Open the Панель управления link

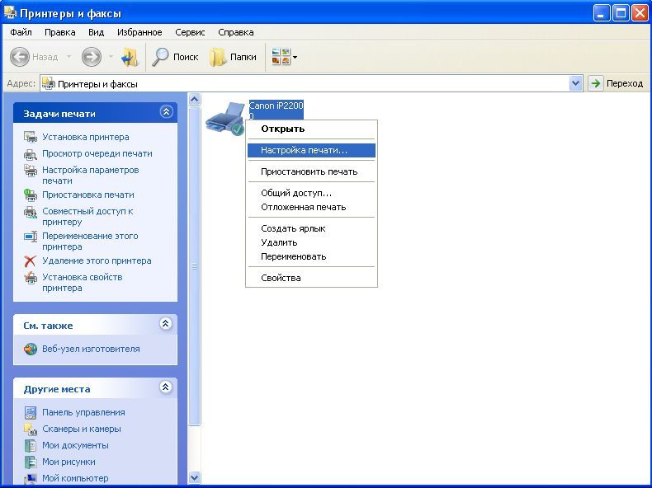click(x=83, y=412)
